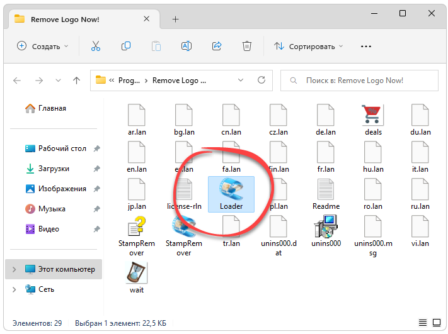The image size is (448, 334).
Task: Select the StampRemover application with film icon
Action: pyautogui.click(x=184, y=237)
